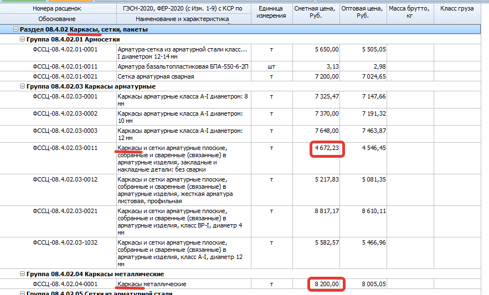Viewport: 489px width, 295px height.
Task: Click name Каркасы арматурные класса А-I диаметром: 10 мм
Action: (x=180, y=117)
